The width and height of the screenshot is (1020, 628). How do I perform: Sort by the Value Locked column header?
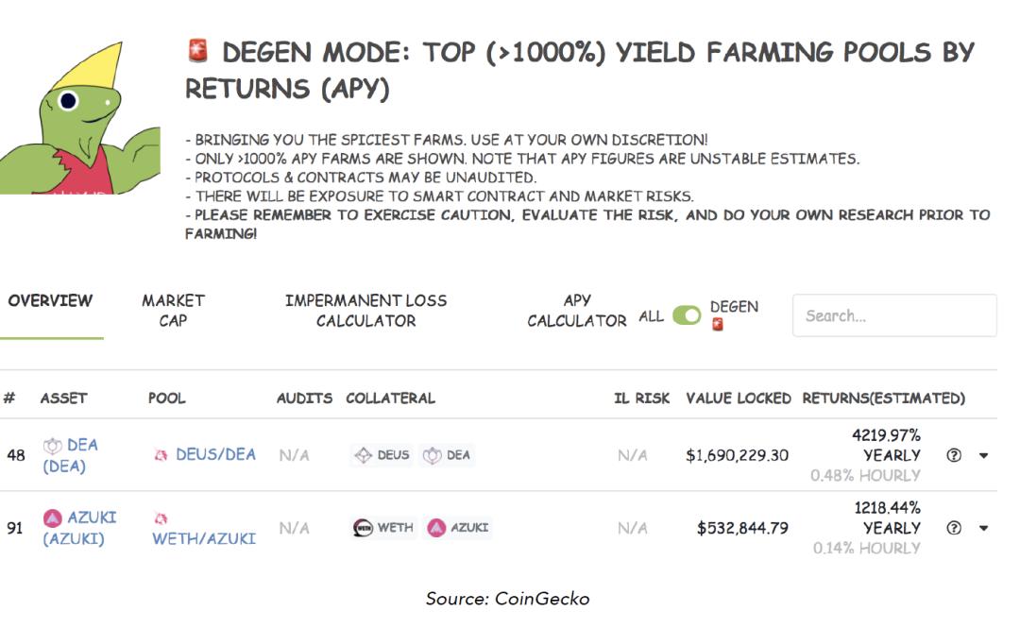pos(739,399)
